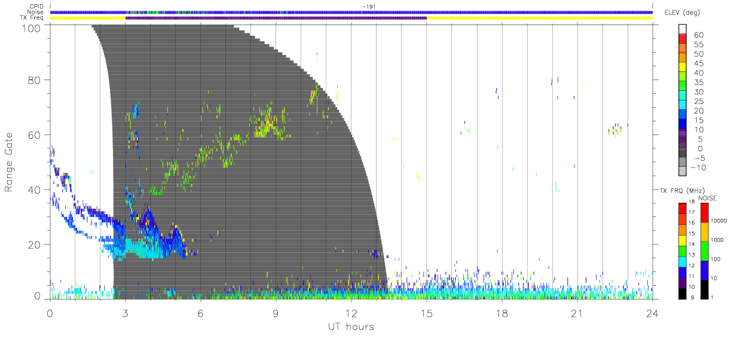Click UT hours tick label 24
Viewport: 734px width, 339px height.
tap(652, 313)
